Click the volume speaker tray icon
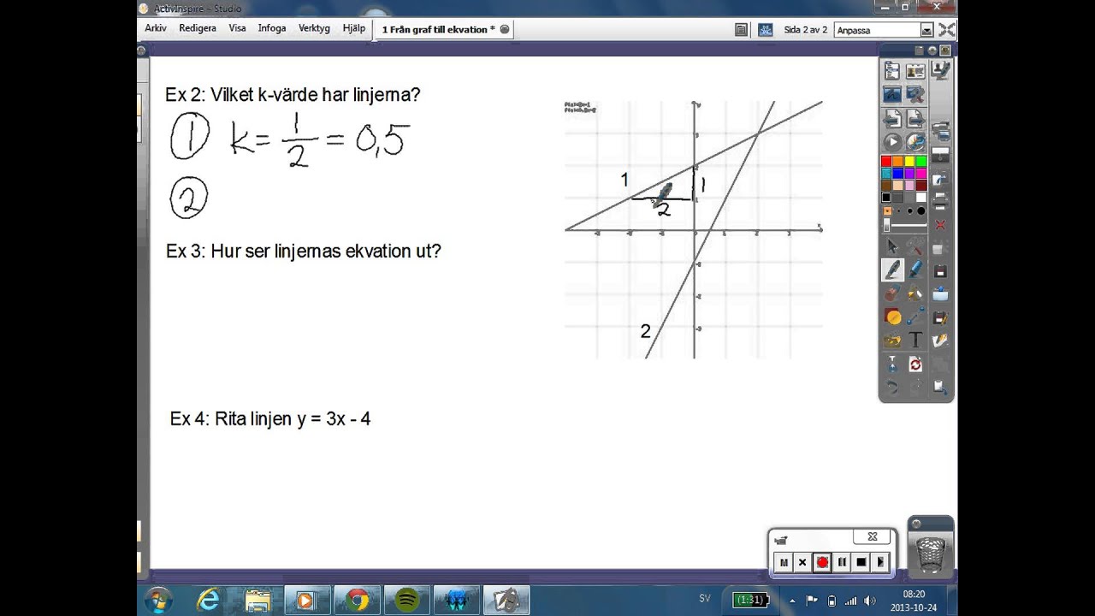 coord(870,601)
